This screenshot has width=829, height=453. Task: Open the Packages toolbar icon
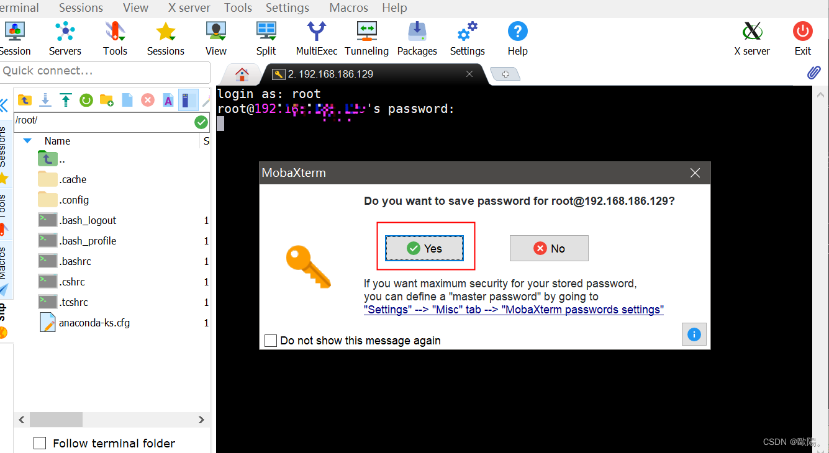coord(417,38)
